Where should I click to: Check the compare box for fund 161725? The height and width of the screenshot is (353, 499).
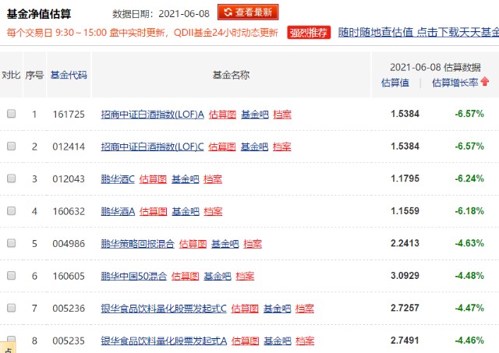click(x=12, y=114)
